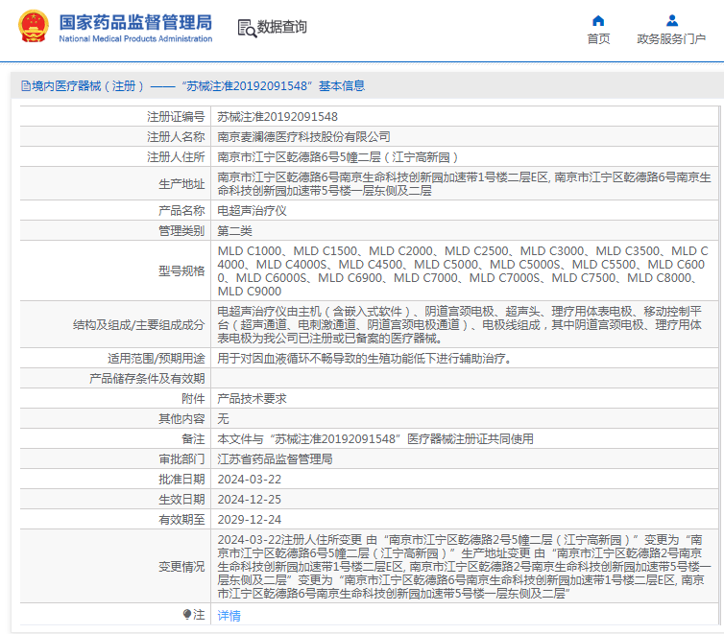
Task: Select the 生产地址 production address text
Action: 464,184
